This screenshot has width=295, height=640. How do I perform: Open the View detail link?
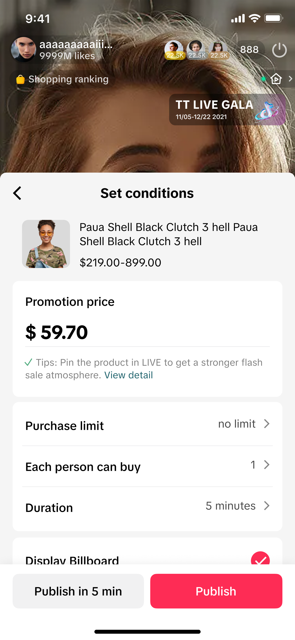coord(128,375)
